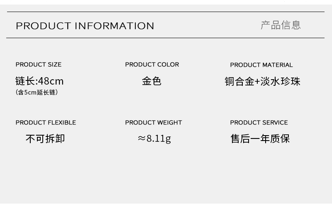The width and height of the screenshot is (332, 209).
Task: Click the PRODUCT INFORMATION heading
Action: click(x=85, y=26)
